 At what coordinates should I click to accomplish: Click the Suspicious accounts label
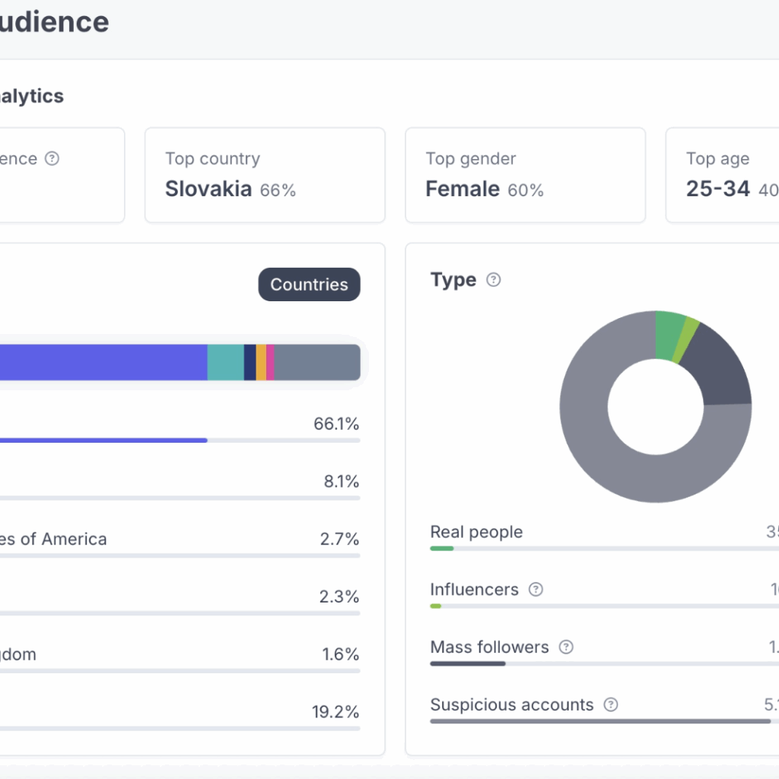[x=511, y=705]
